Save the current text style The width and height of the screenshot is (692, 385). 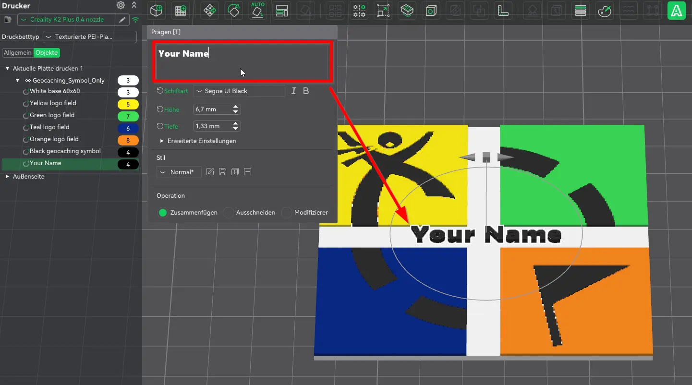tap(222, 172)
